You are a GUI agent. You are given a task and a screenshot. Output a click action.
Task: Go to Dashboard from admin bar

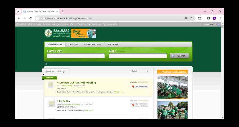pyautogui.click(x=82, y=24)
